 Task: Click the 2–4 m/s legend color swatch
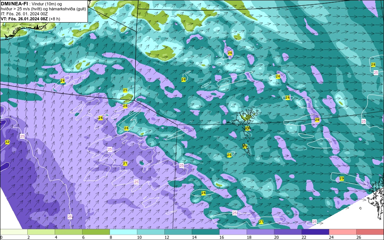pyautogui.click(x=41, y=232)
